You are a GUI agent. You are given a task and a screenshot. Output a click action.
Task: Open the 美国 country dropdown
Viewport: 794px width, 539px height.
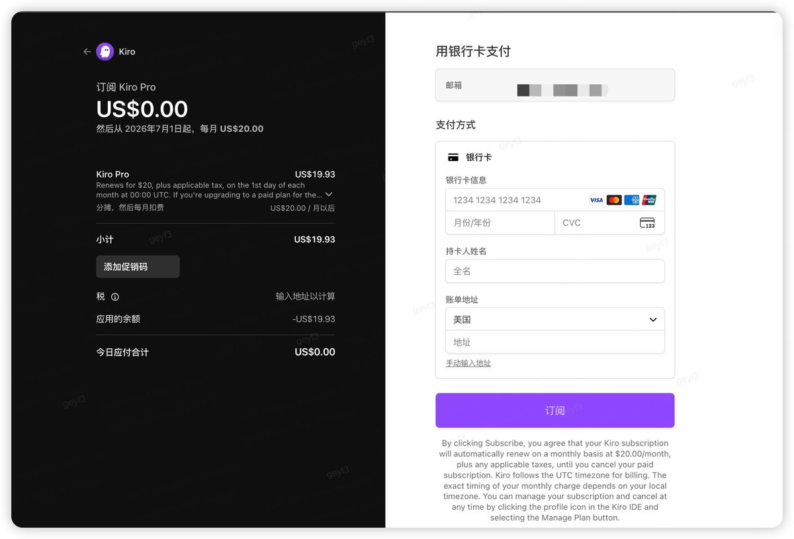pyautogui.click(x=555, y=319)
